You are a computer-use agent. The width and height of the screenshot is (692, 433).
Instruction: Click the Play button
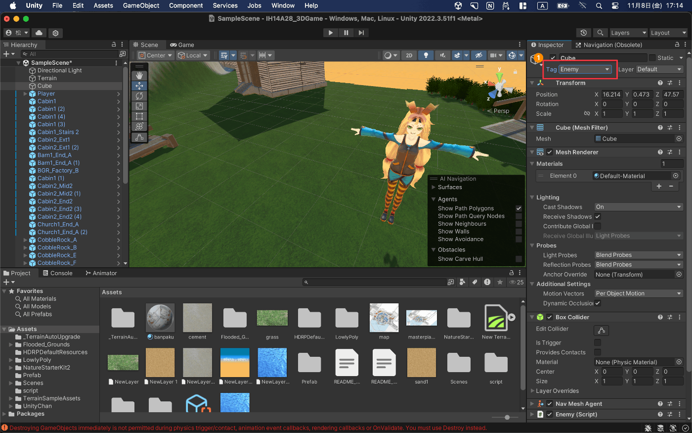click(x=330, y=33)
